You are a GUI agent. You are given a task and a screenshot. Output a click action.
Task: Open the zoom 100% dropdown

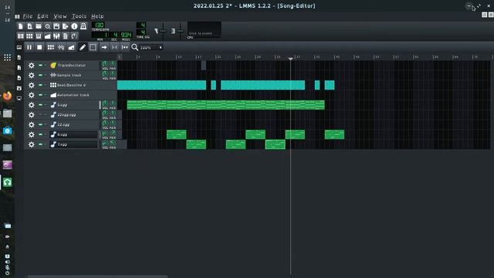point(151,48)
